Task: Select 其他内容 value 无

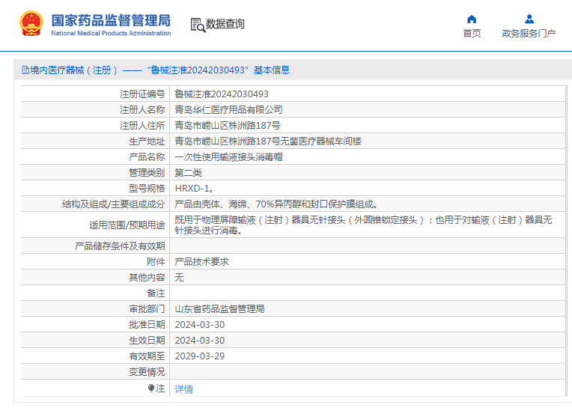Action: 179,277
